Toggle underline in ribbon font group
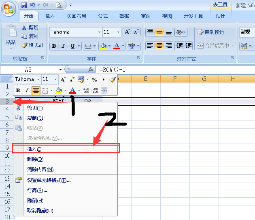Viewport: 255px width, 220px height. point(72,46)
